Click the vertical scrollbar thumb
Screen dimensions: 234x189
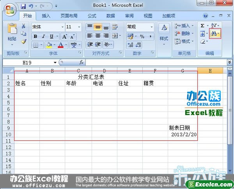(230, 110)
